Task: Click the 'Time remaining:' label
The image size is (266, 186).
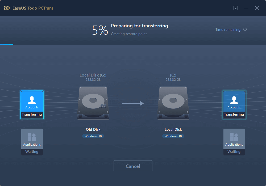Action: click(228, 30)
